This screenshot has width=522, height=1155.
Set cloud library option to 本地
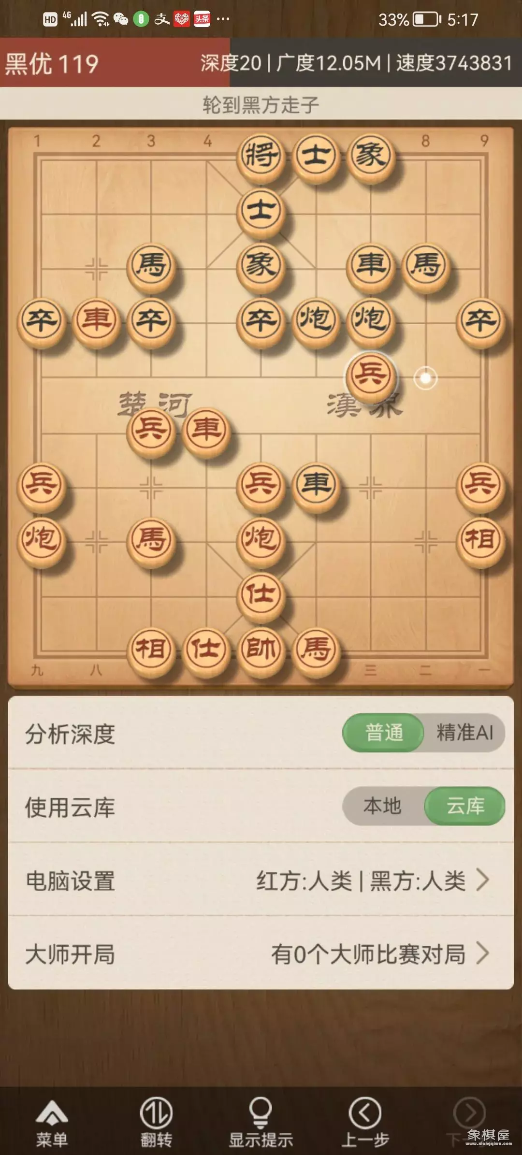(x=383, y=806)
